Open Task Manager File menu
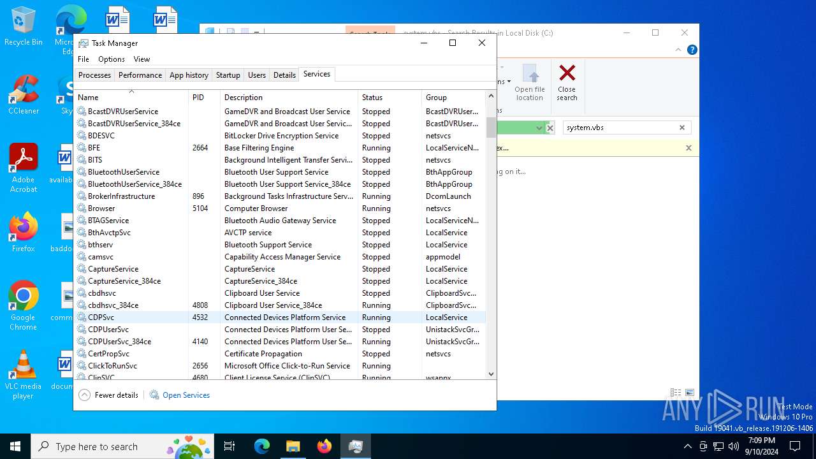 84,59
